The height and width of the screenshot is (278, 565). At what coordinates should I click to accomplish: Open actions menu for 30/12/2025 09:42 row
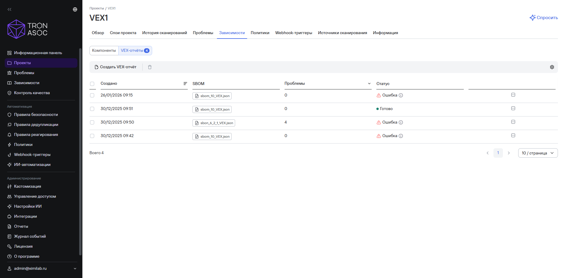(x=513, y=135)
